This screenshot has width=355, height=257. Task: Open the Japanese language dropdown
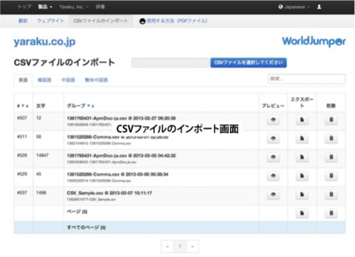tap(297, 7)
